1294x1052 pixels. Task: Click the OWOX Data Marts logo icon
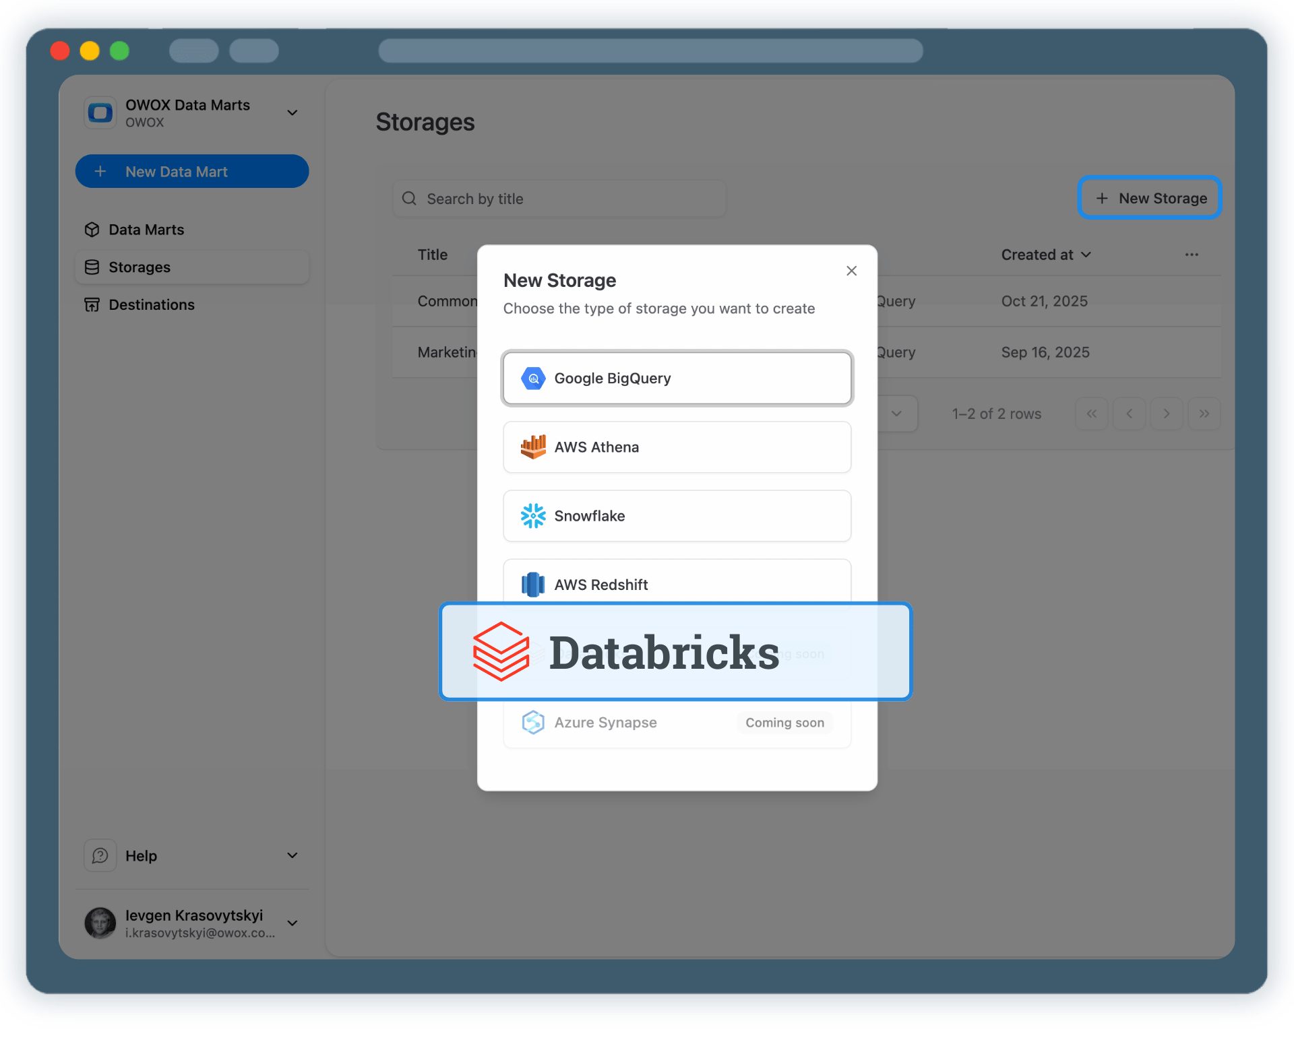point(100,112)
